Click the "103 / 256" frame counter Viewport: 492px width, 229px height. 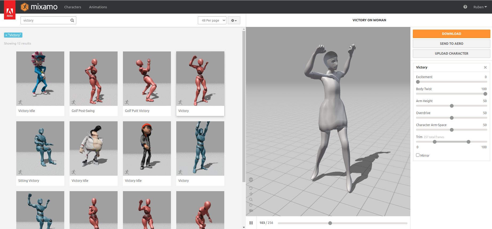click(266, 223)
